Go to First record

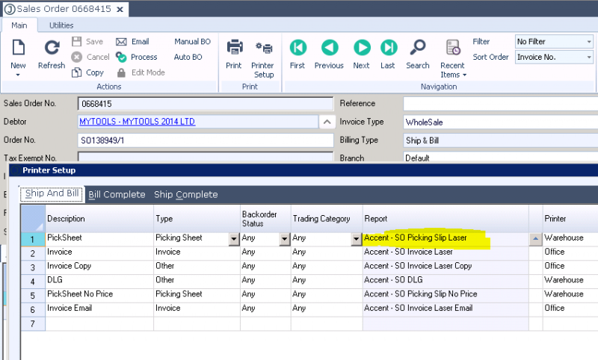point(298,49)
